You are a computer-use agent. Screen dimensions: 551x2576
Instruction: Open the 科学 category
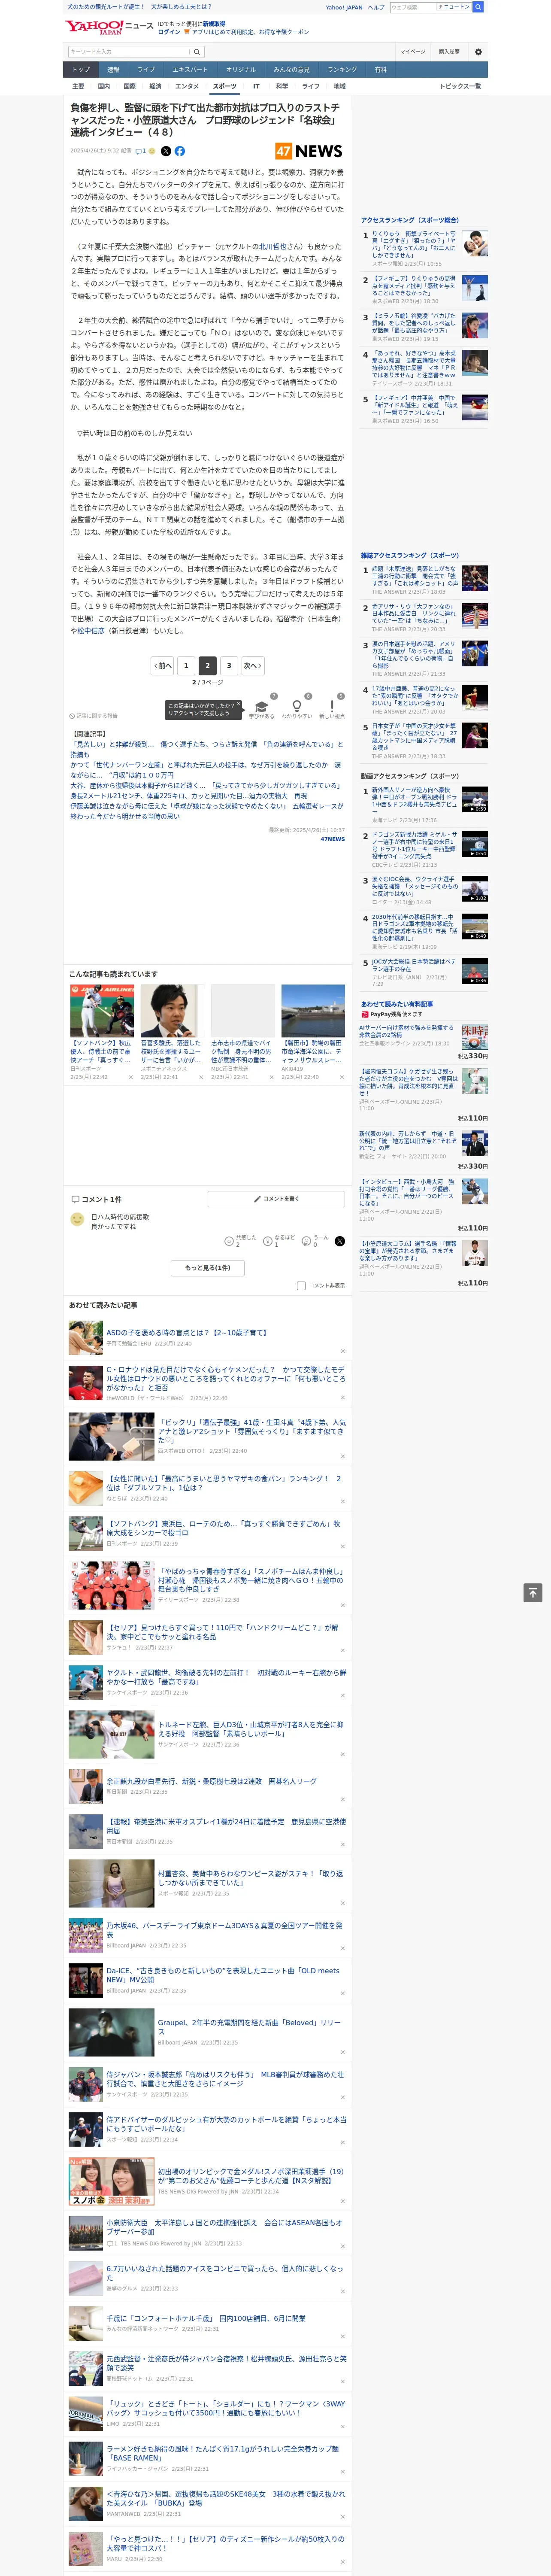[x=282, y=86]
